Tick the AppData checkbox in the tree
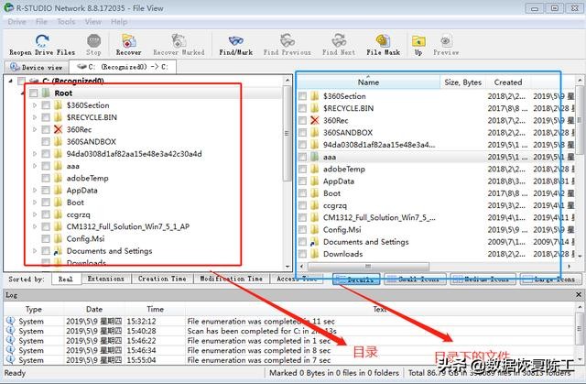This screenshot has width=586, height=384. tap(45, 190)
